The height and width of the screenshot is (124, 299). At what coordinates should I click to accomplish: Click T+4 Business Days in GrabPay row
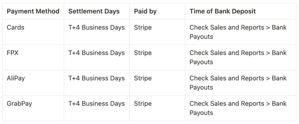point(96,104)
